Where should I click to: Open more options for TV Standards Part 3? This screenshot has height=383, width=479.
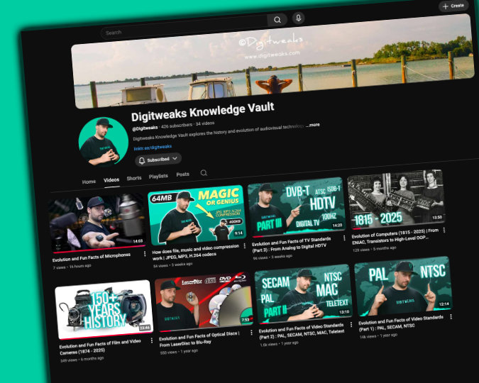(x=344, y=238)
